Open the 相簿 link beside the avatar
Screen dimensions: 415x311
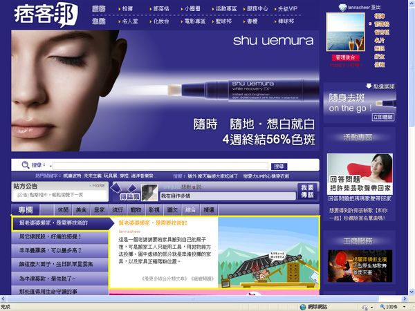pyautogui.click(x=380, y=16)
